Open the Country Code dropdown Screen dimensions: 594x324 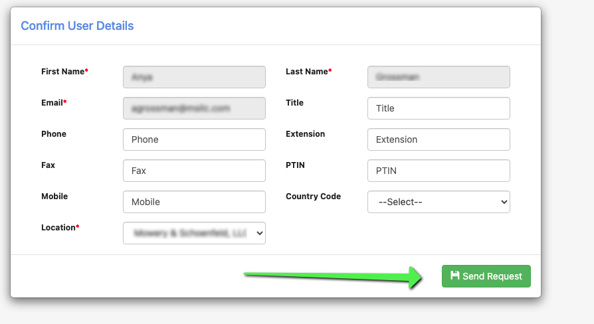coord(439,202)
